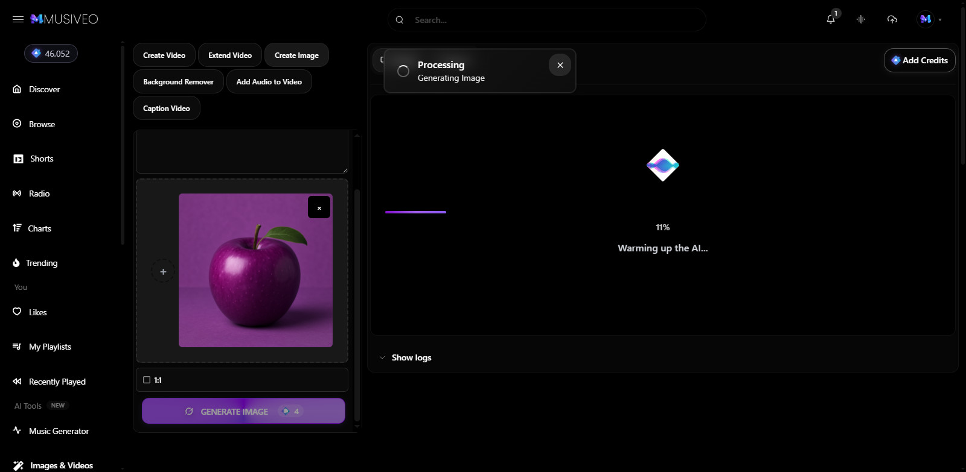The image size is (966, 472).
Task: Add another image with plus icon
Action: (x=163, y=271)
